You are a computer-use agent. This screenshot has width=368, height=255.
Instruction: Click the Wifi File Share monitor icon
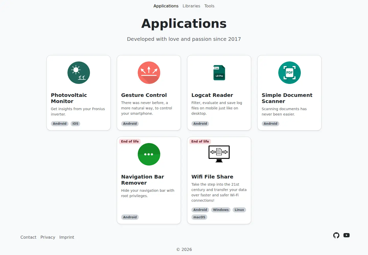219,154
